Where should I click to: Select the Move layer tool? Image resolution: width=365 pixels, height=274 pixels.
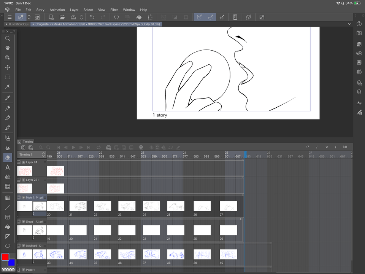click(8, 67)
